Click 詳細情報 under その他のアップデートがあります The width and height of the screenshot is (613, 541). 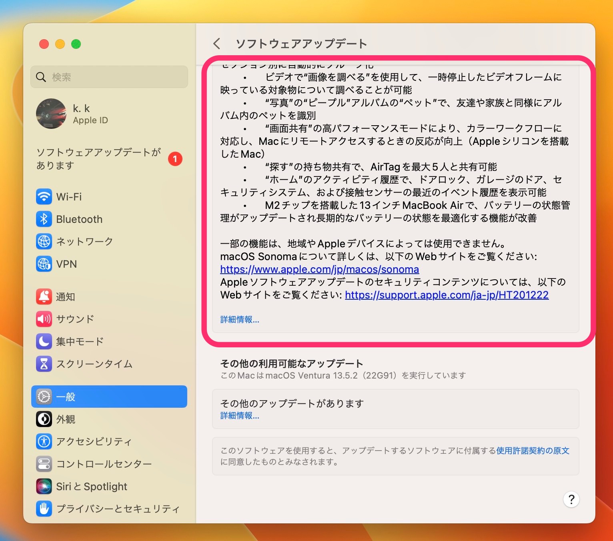pyautogui.click(x=240, y=415)
